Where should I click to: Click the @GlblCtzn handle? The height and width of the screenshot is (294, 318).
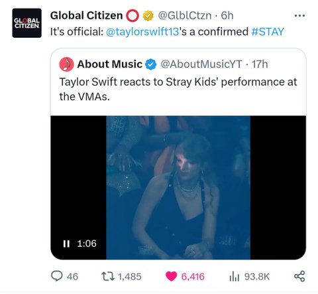coord(185,16)
